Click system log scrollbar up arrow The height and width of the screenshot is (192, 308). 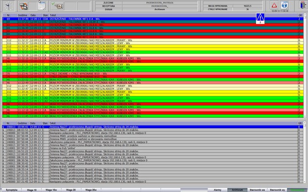[x=305, y=123]
